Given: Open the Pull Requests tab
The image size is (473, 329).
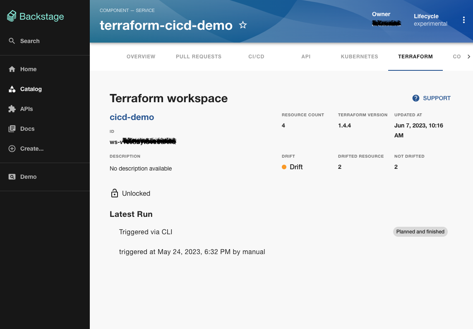Looking at the screenshot, I should (x=199, y=57).
